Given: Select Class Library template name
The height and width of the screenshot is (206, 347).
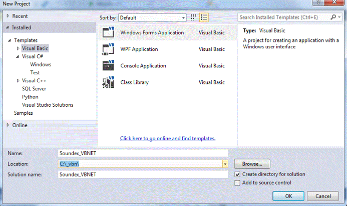Looking at the screenshot, I should tap(135, 82).
